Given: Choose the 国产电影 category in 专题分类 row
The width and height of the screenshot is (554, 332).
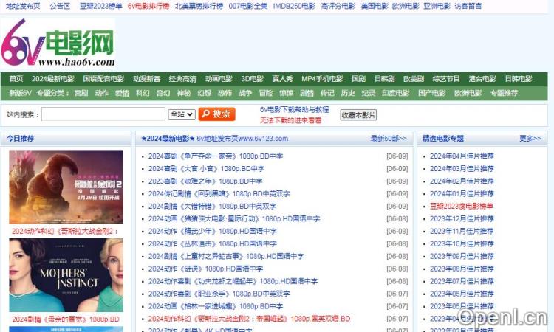Looking at the screenshot, I should pyautogui.click(x=432, y=93).
